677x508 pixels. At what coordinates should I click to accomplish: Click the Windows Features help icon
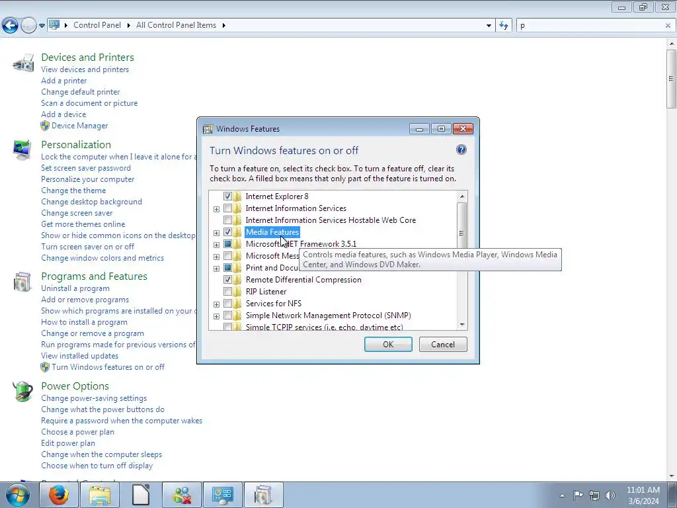tap(461, 149)
